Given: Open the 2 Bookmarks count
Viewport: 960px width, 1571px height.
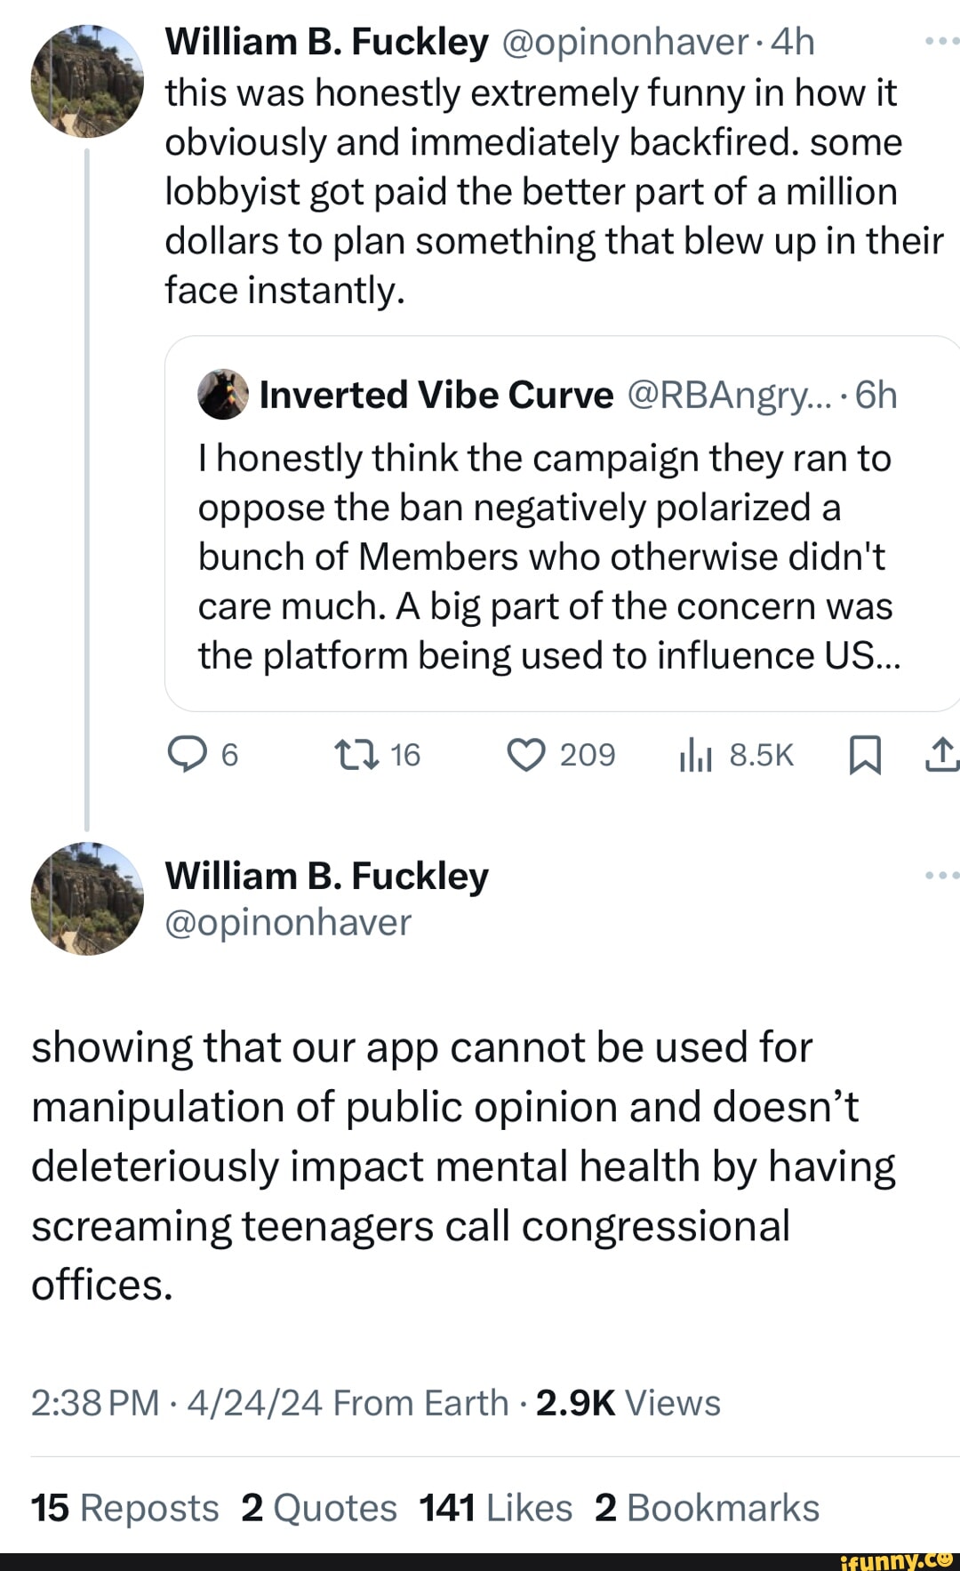Looking at the screenshot, I should (707, 1508).
